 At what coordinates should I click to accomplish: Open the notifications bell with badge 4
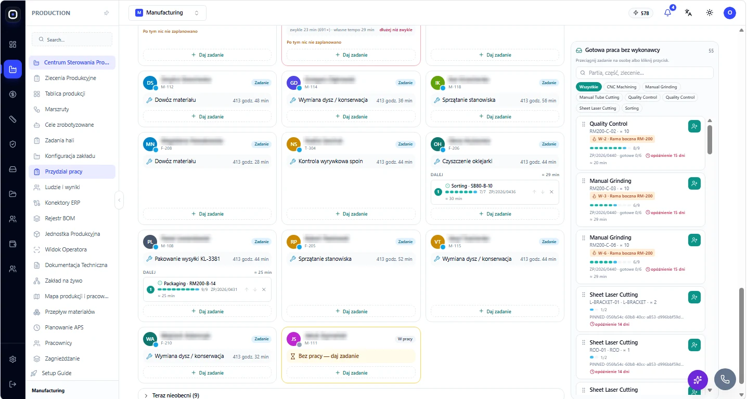click(668, 13)
